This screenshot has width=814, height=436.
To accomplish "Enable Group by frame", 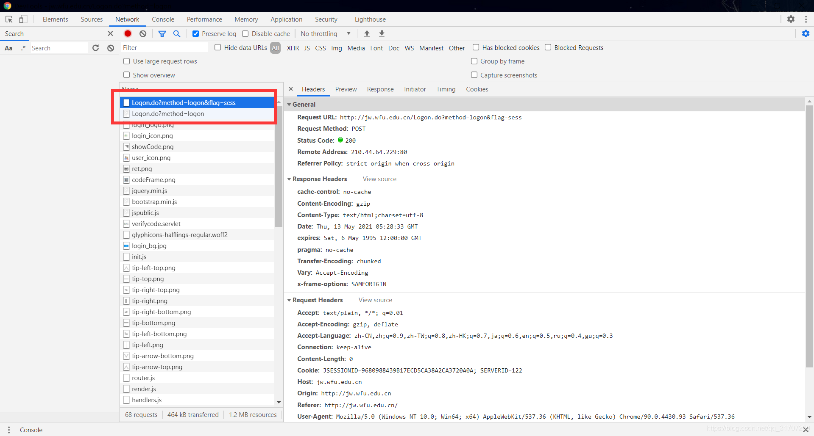I will click(474, 61).
